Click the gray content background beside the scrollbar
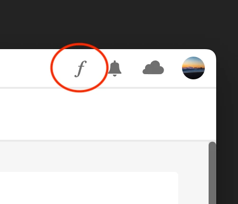The width and height of the screenshot is (238, 204). tap(193, 173)
